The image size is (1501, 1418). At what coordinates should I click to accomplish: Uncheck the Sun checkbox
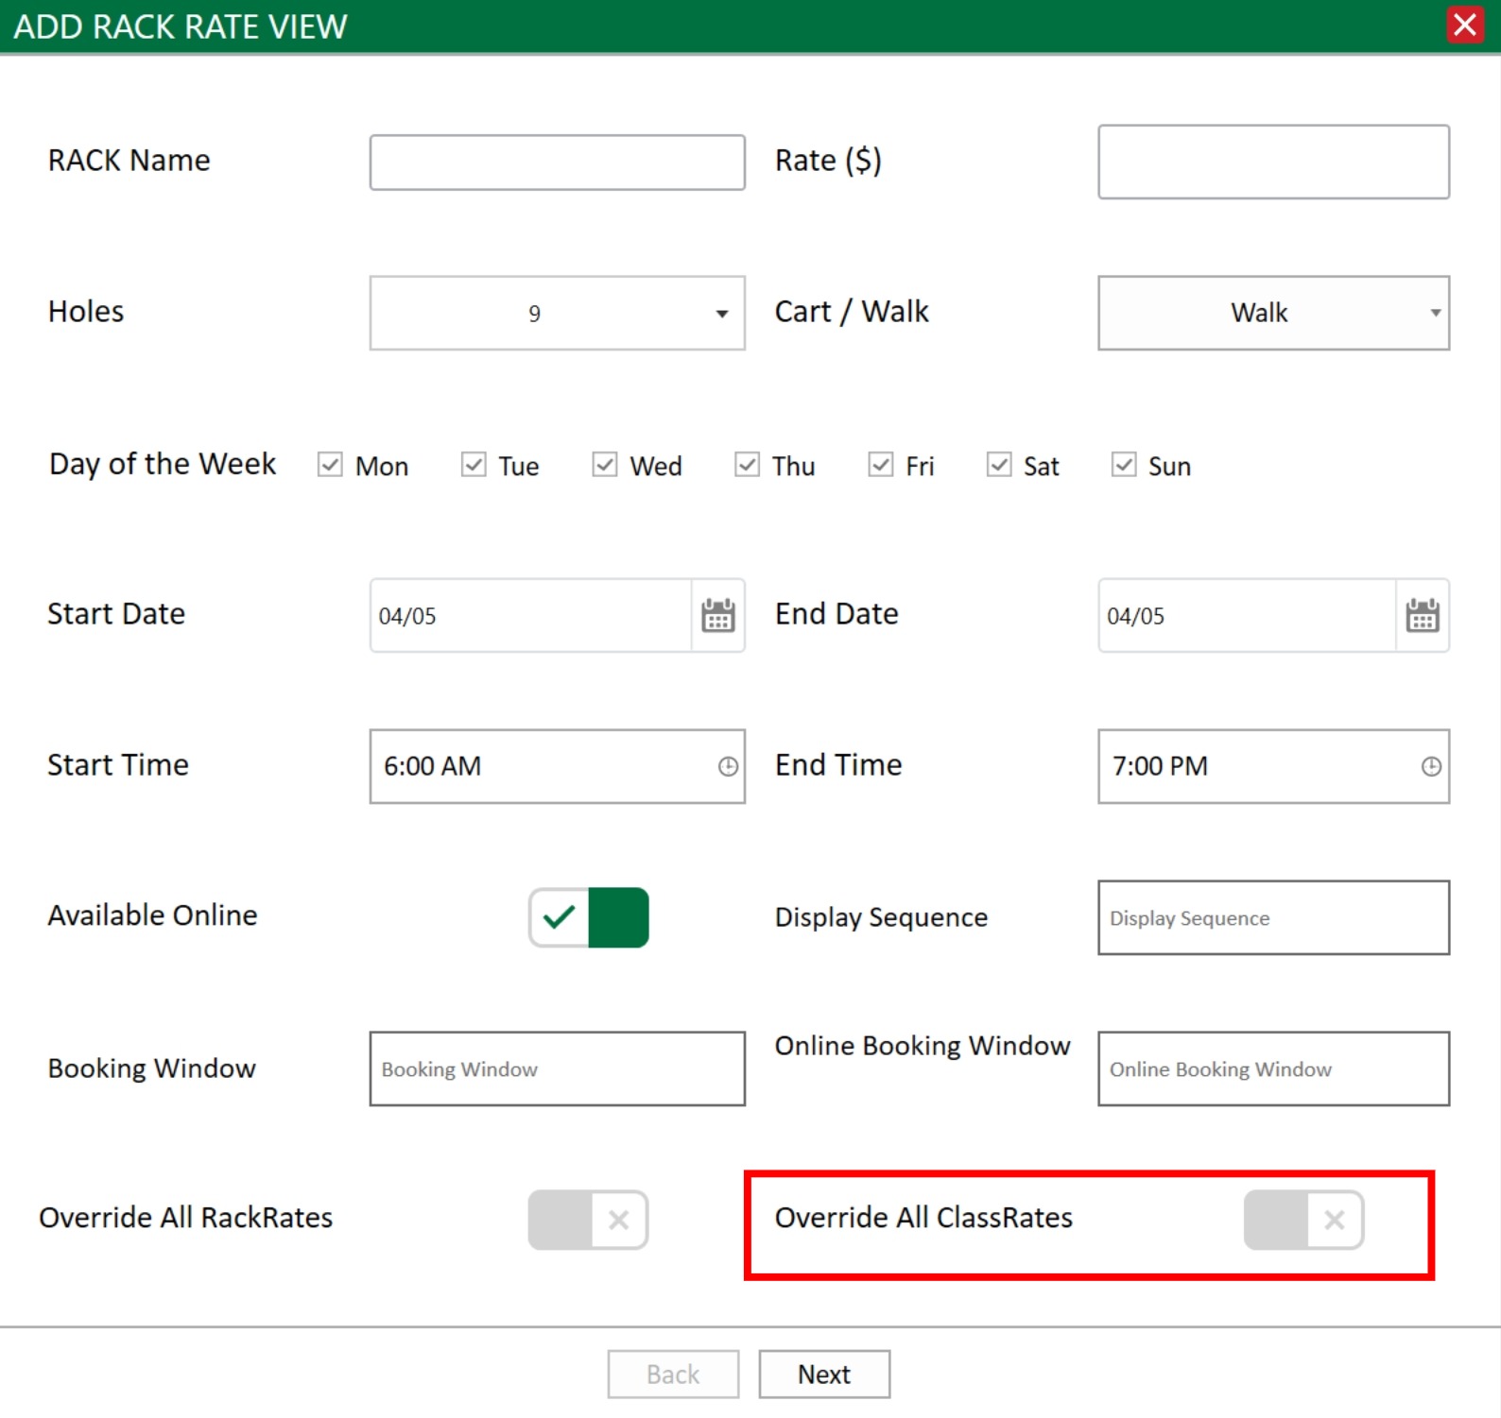[1124, 465]
